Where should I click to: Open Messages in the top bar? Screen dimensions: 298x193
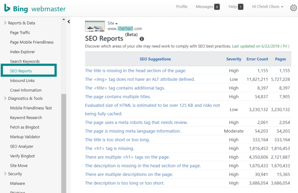tap(204, 7)
